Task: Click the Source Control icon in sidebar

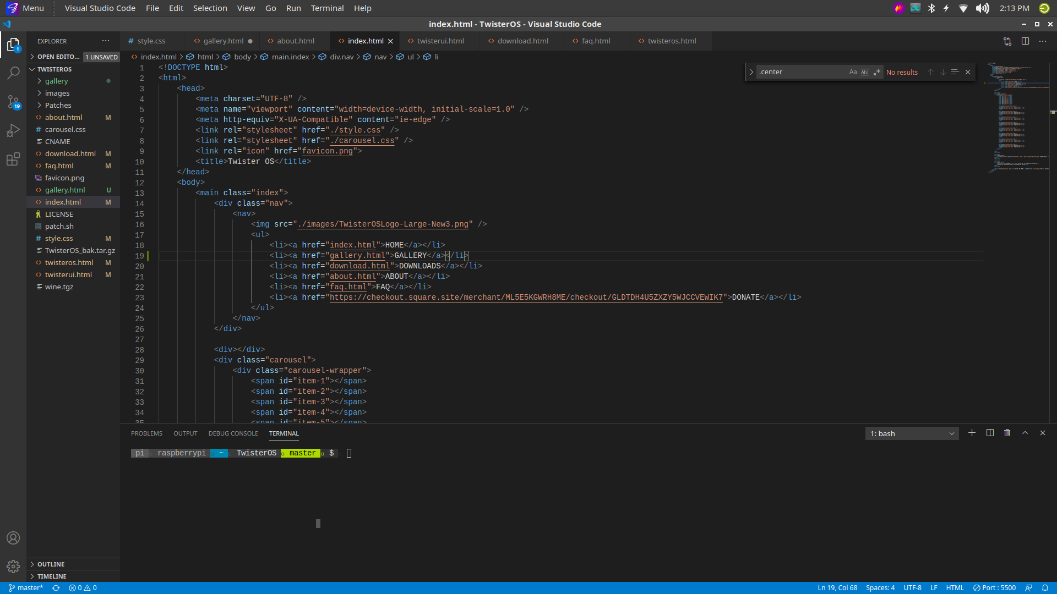Action: (x=14, y=105)
